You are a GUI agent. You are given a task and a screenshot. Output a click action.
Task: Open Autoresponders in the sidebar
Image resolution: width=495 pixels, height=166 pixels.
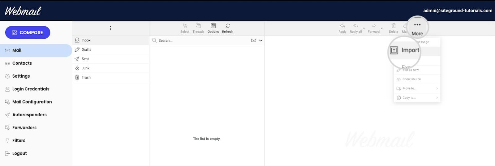(29, 115)
